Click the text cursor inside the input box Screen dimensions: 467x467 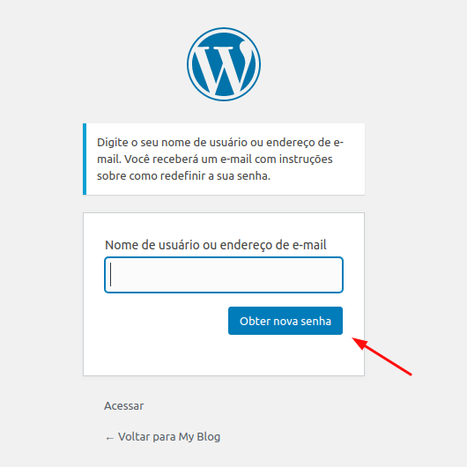[111, 274]
